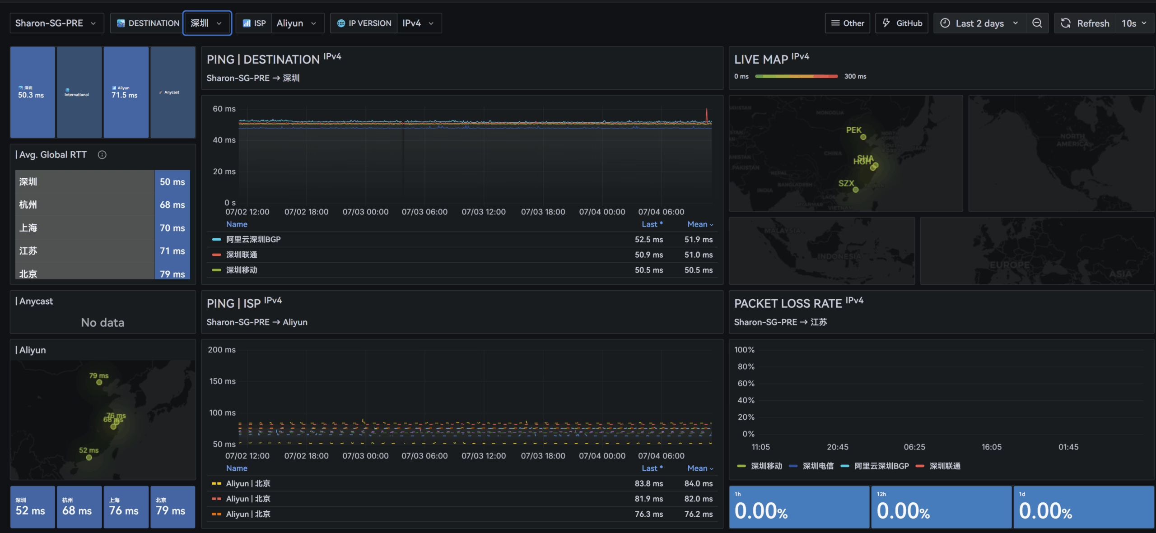Click the 0–300 ms live map color scale

[796, 76]
